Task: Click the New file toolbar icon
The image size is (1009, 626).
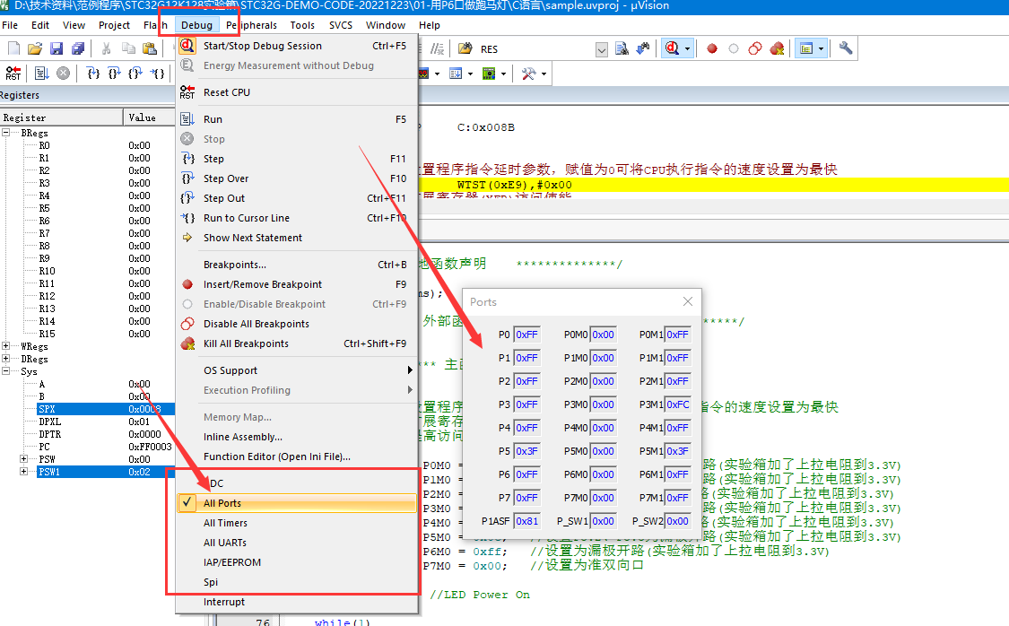Action: tap(13, 48)
